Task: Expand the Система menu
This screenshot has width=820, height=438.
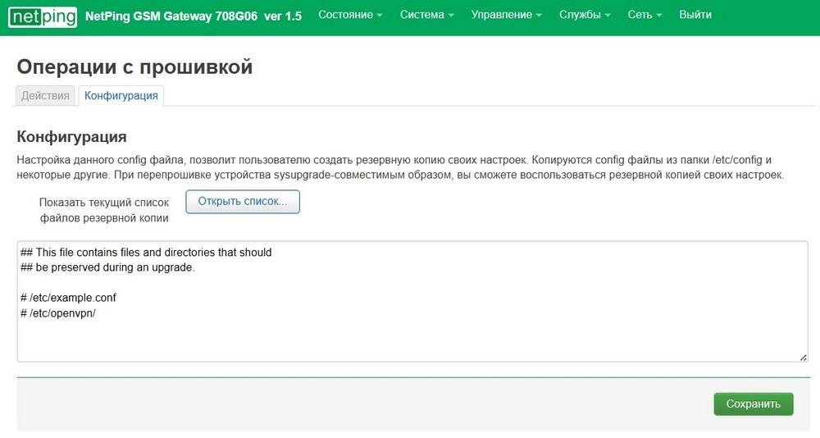Action: [x=427, y=15]
